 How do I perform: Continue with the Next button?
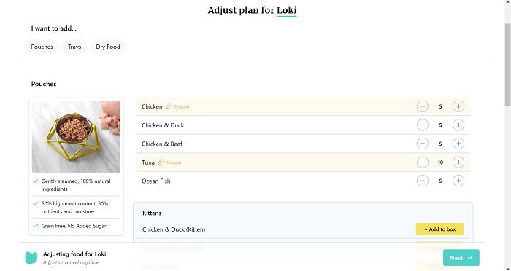coord(461,258)
